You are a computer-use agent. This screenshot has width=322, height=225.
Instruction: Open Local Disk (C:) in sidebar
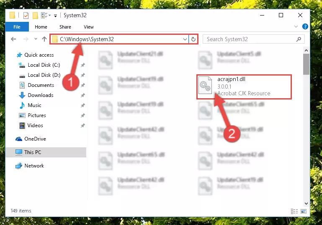(x=44, y=65)
